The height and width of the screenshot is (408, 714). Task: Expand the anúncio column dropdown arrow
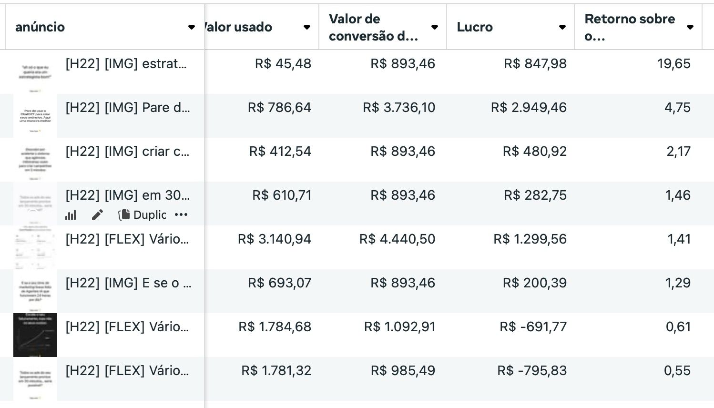pyautogui.click(x=192, y=27)
